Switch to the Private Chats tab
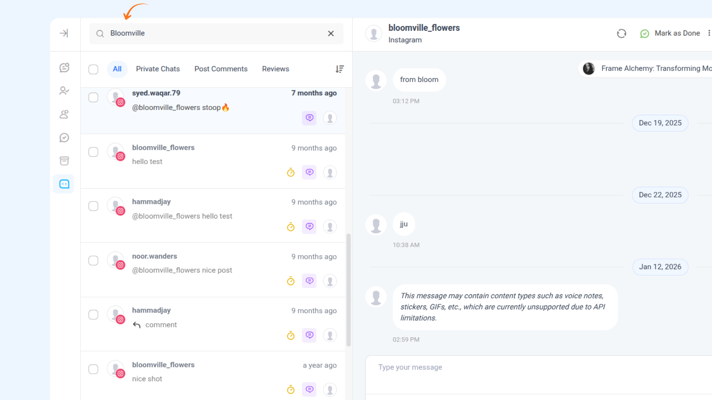The height and width of the screenshot is (400, 712). (x=158, y=69)
